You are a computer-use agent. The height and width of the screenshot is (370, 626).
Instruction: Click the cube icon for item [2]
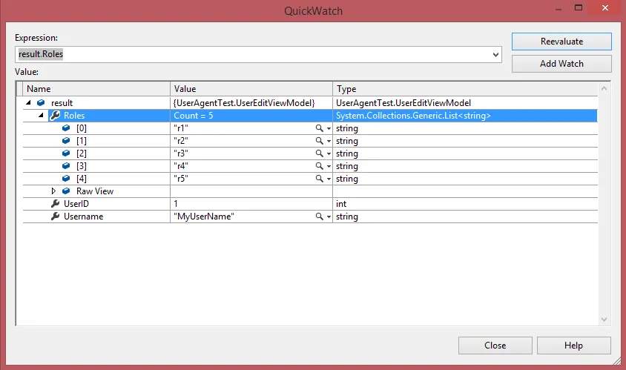66,153
